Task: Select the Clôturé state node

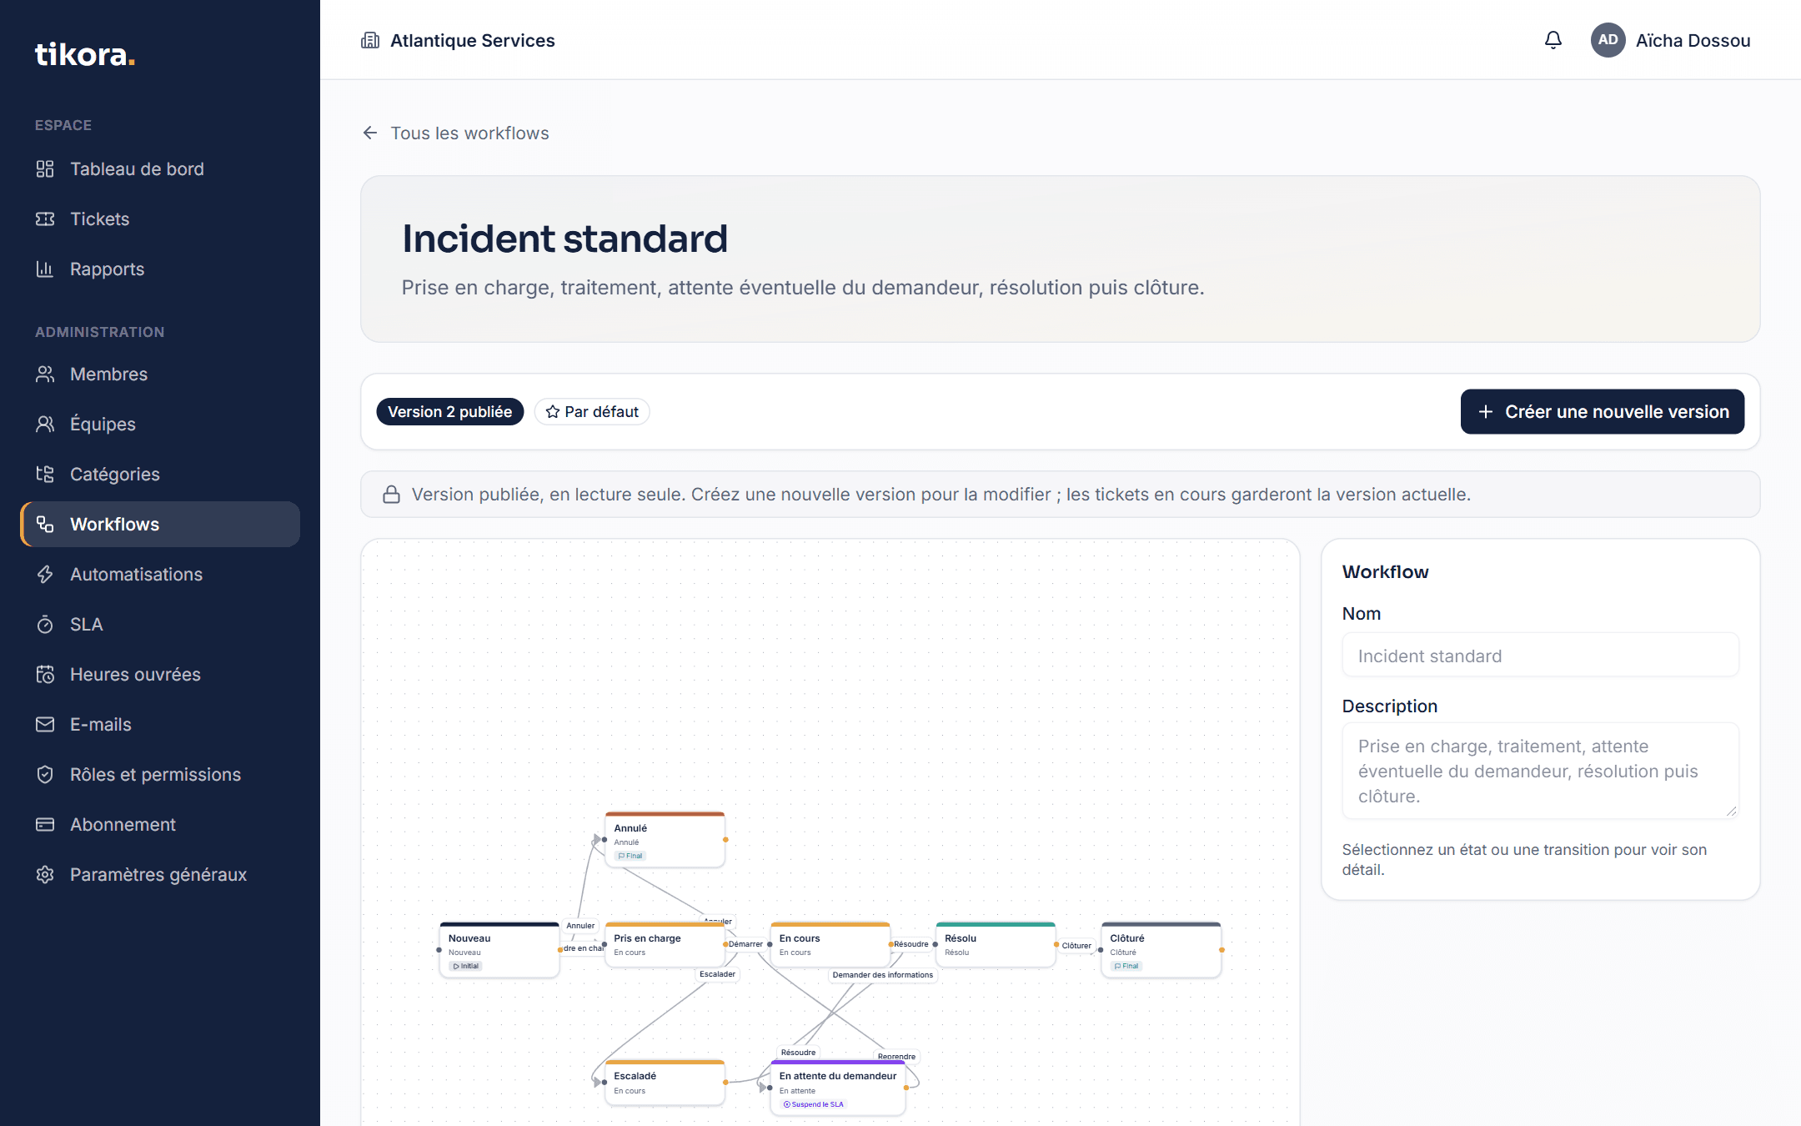Action: tap(1161, 949)
